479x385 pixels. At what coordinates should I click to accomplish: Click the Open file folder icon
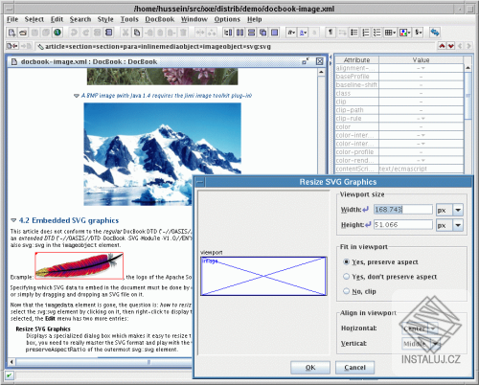pos(23,33)
